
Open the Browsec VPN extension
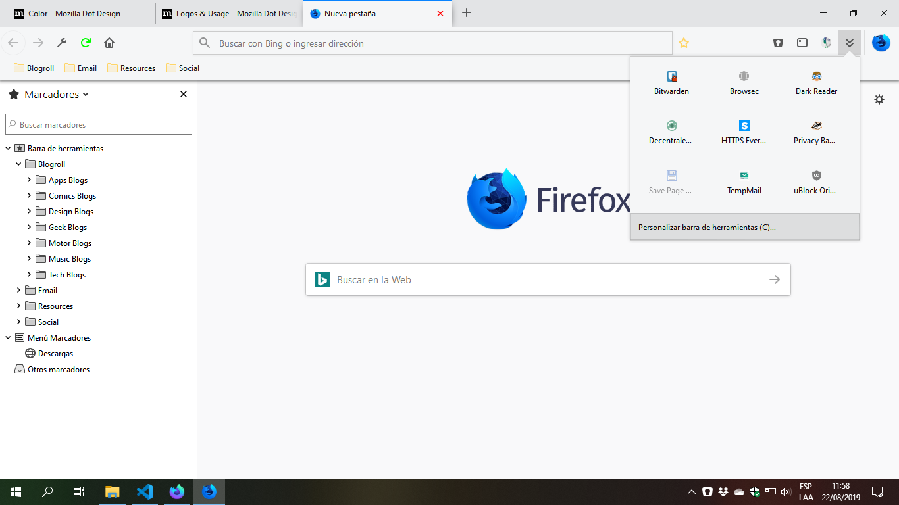(x=744, y=83)
